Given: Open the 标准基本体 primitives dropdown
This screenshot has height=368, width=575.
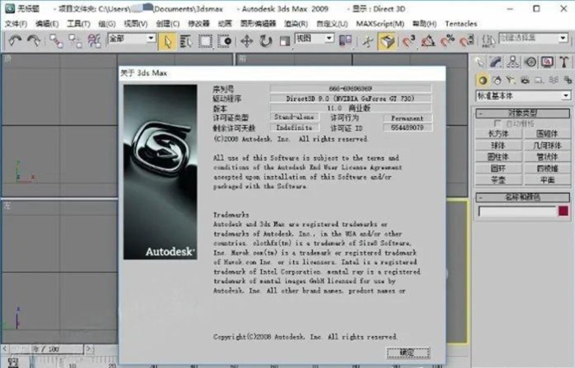Looking at the screenshot, I should (522, 95).
